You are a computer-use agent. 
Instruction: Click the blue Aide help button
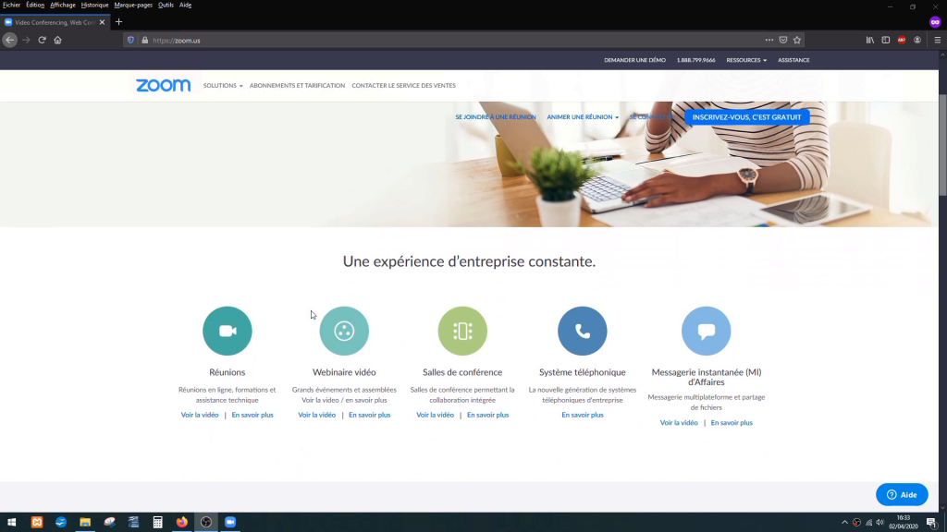902,495
